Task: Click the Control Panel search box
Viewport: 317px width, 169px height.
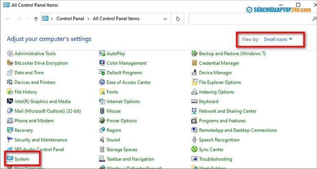Action: [x=249, y=19]
